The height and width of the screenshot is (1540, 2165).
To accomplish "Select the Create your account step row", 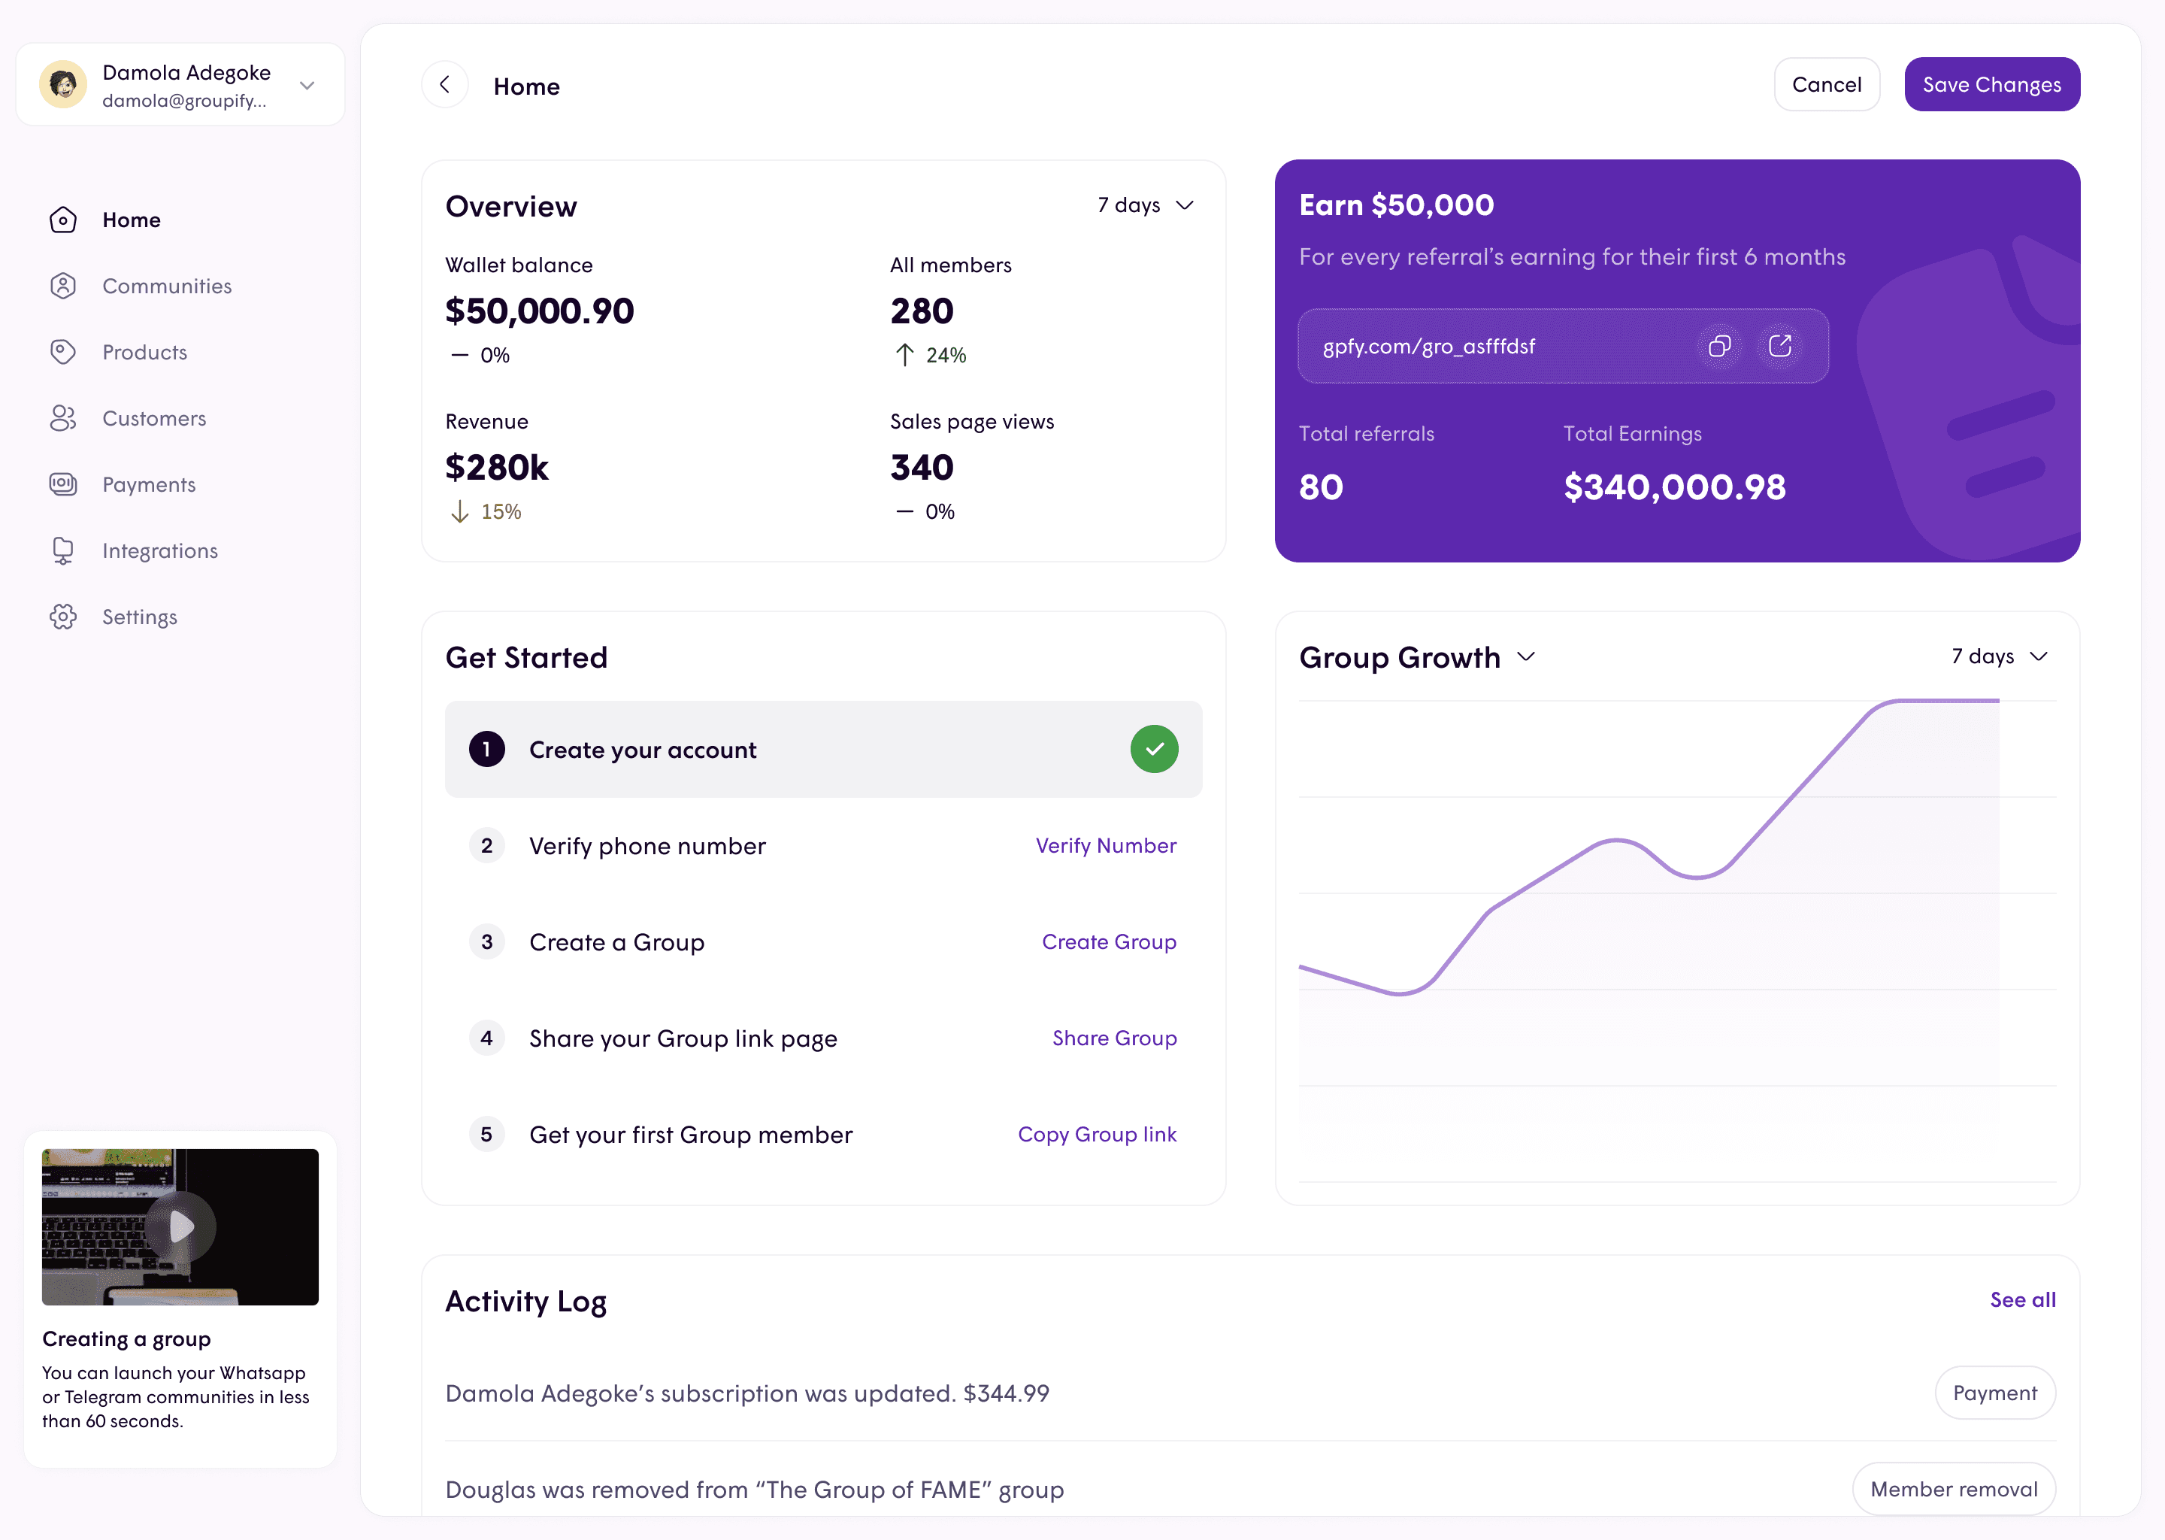I will click(x=824, y=749).
